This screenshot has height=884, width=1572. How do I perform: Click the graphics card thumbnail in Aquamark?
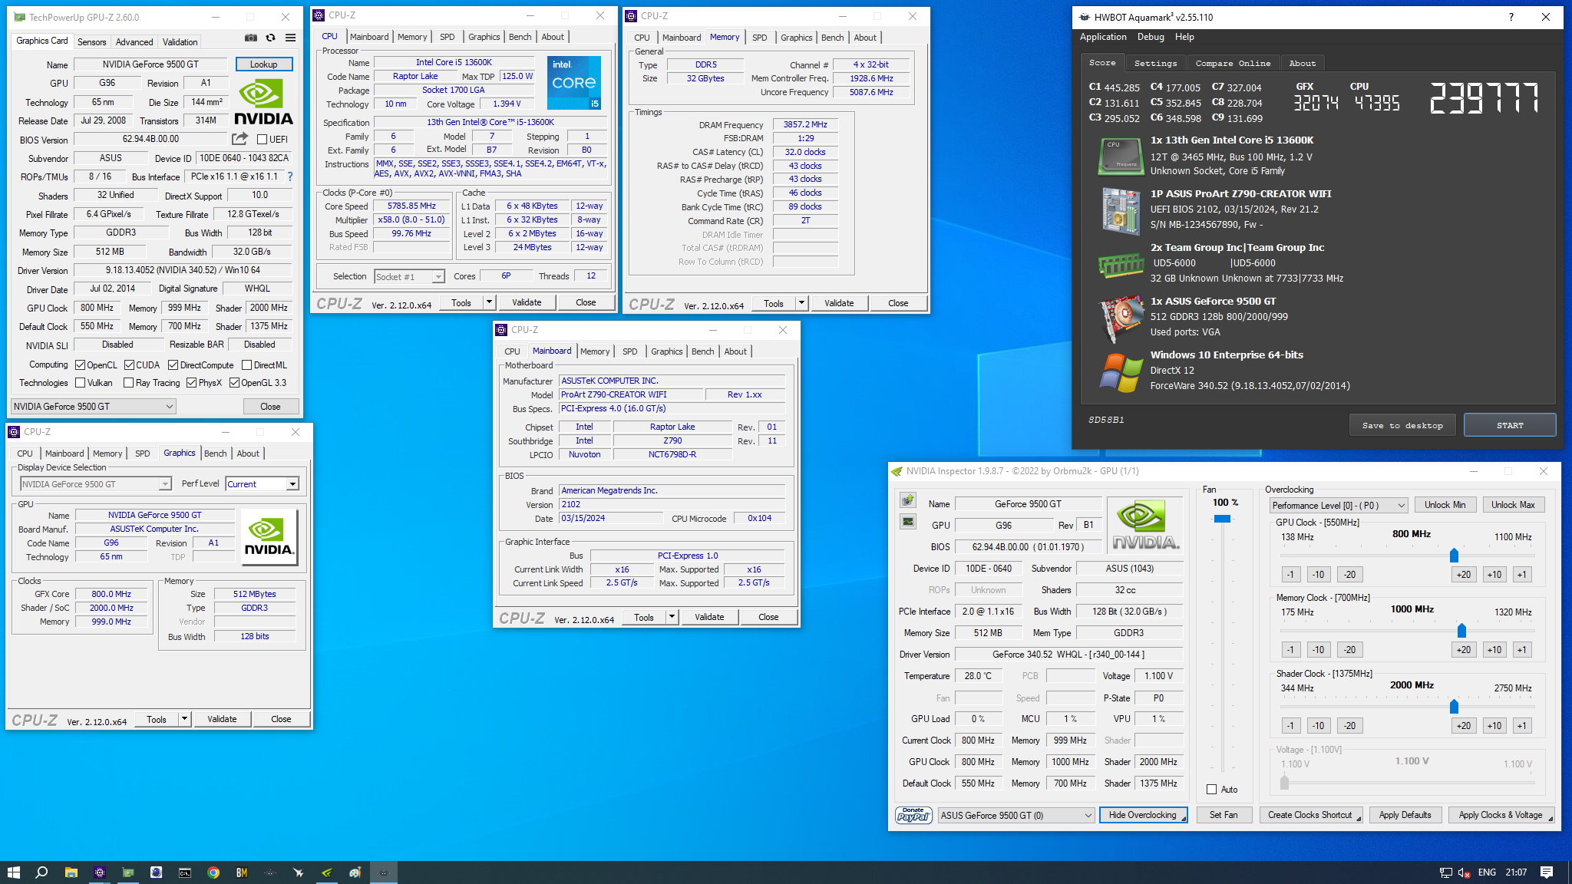tap(1121, 318)
